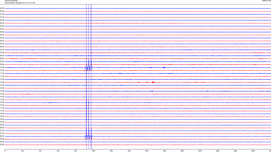Viewport: 271px width, 152px height.
Task: Click the 18m axis tick label
Action: coord(164,151)
